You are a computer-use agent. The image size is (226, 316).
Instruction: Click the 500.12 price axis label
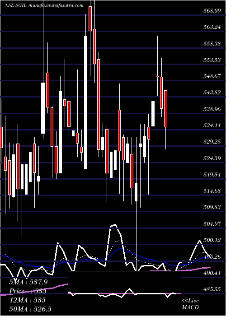pyautogui.click(x=212, y=240)
